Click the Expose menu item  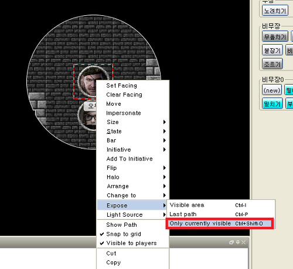pyautogui.click(x=132, y=206)
